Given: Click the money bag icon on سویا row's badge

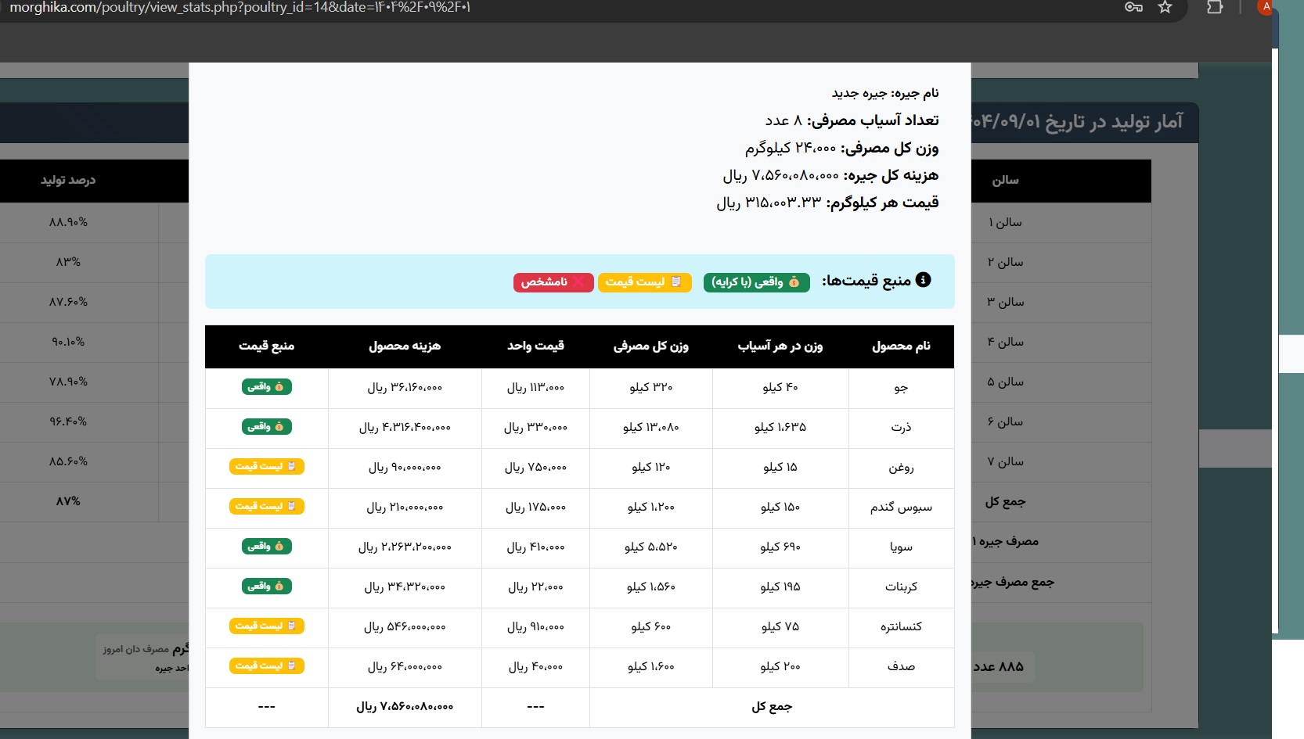Looking at the screenshot, I should tap(279, 546).
